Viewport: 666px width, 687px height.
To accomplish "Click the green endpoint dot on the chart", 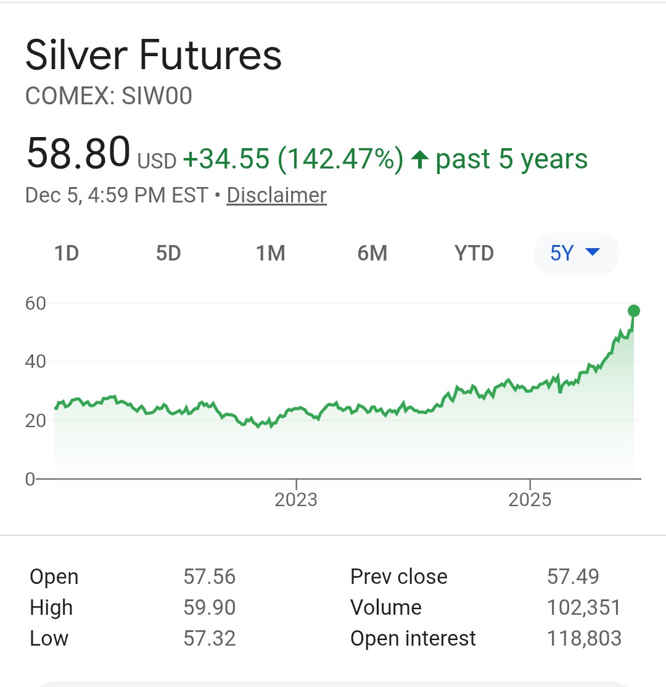I will 633,310.
